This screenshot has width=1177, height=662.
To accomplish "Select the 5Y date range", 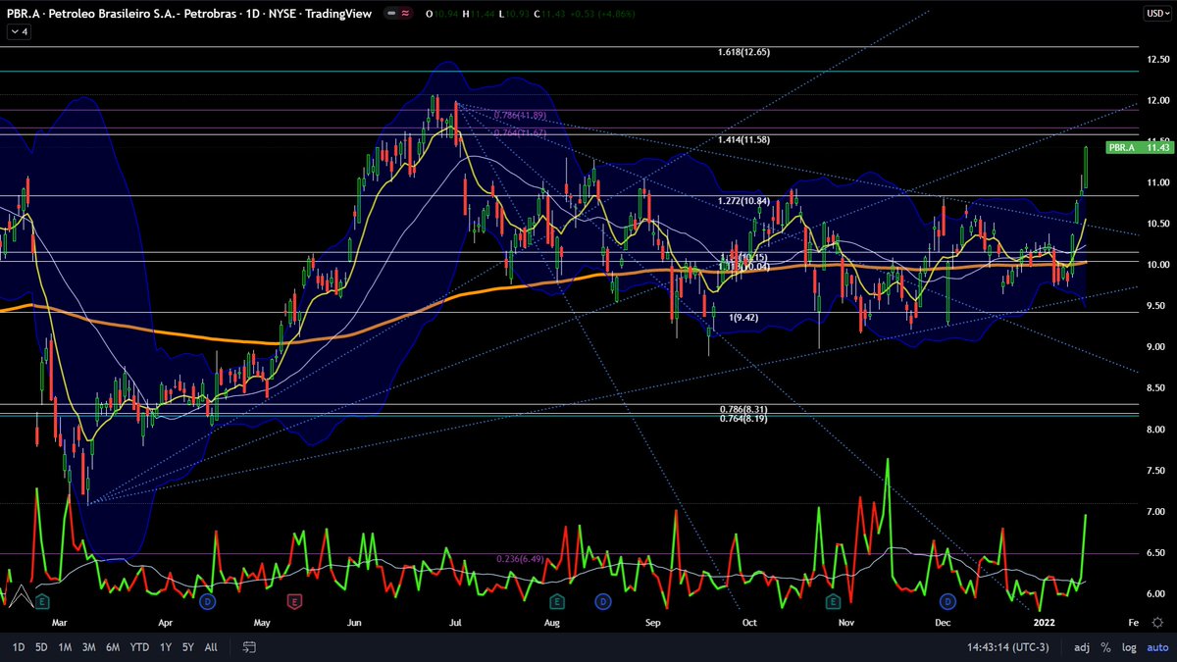I will 187,647.
